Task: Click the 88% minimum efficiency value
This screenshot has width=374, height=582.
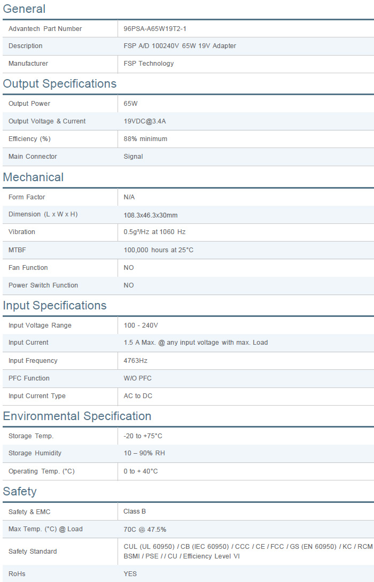Action: coord(145,139)
